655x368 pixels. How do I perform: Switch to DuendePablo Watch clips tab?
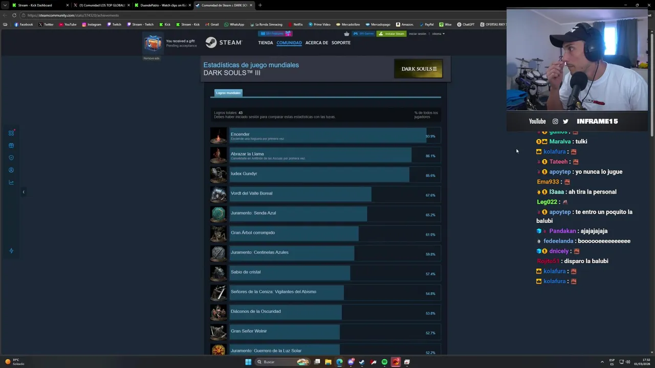(163, 5)
